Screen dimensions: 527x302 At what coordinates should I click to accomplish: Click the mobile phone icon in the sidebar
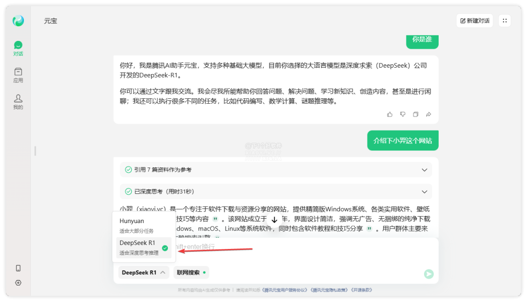click(x=18, y=268)
